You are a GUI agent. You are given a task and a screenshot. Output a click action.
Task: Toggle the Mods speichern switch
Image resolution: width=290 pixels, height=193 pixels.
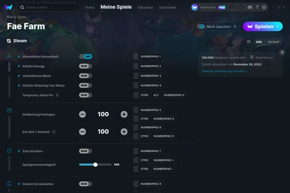click(201, 27)
